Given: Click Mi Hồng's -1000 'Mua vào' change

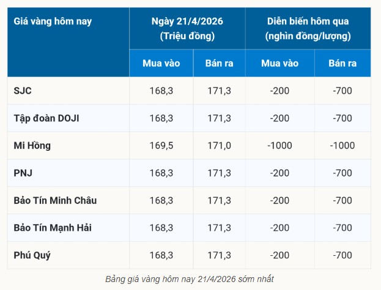Looking at the screenshot, I should (x=280, y=145).
